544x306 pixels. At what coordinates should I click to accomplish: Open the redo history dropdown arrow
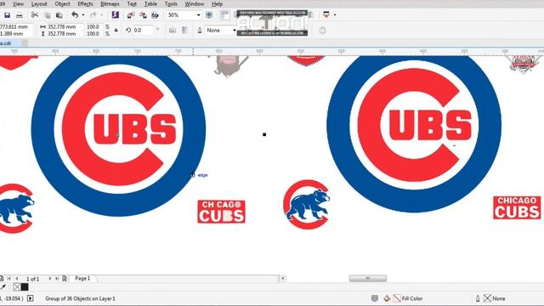pos(102,15)
